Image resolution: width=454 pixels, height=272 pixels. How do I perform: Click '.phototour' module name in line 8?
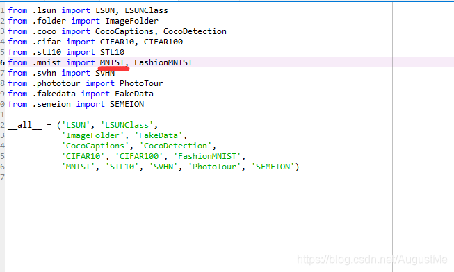point(56,83)
